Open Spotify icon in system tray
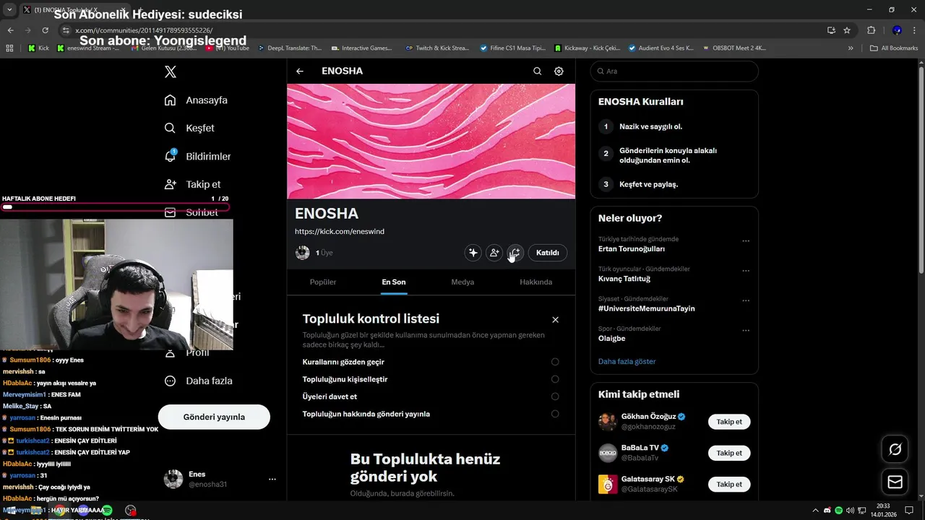Screen dimensions: 925x520 tap(839, 510)
